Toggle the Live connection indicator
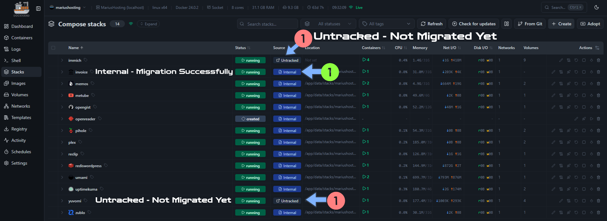This screenshot has height=221, width=607. (356, 7)
